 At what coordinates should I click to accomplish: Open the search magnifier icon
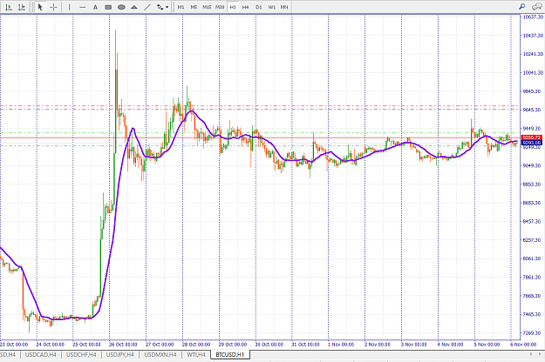tap(522, 7)
